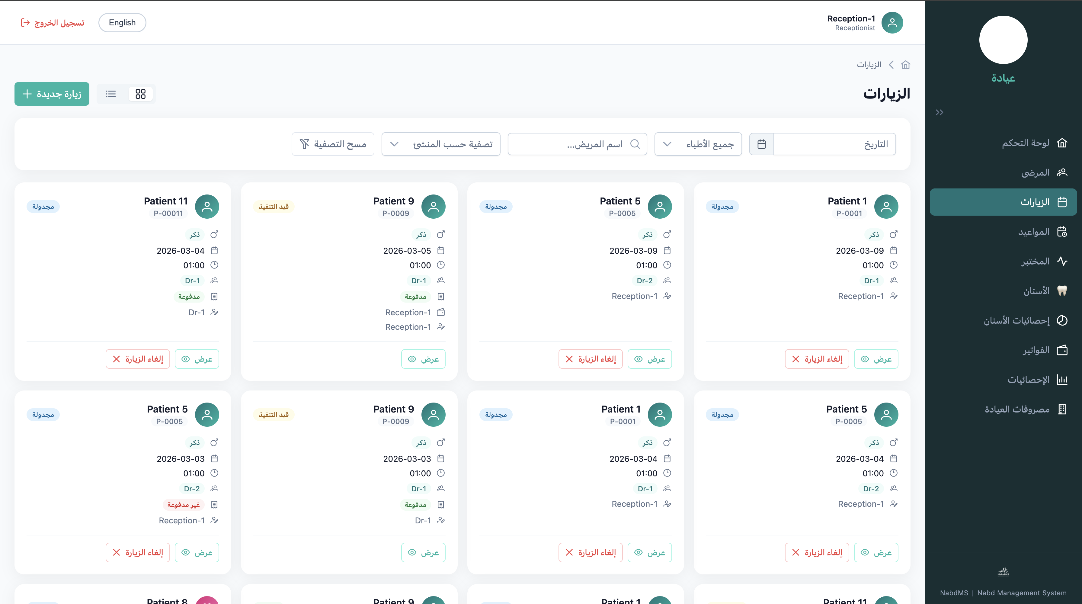Image resolution: width=1082 pixels, height=604 pixels.
Task: Open the جميع الأطباء doctors dropdown
Action: (x=698, y=144)
